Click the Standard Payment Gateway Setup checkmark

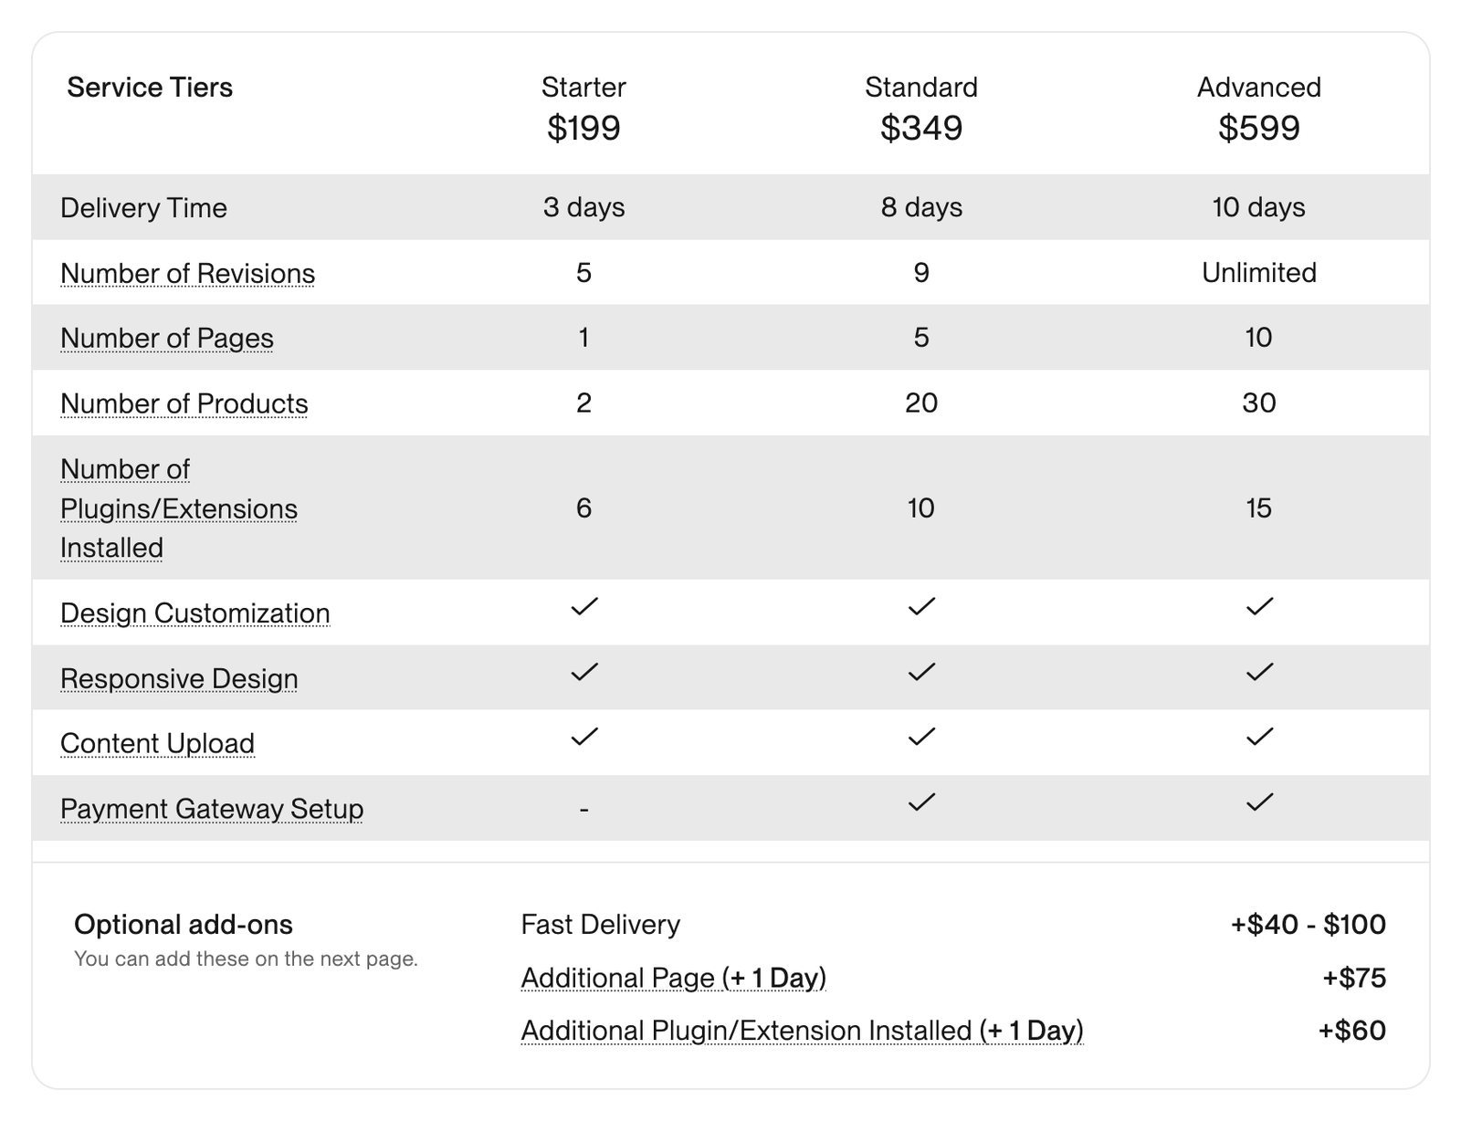pos(921,802)
